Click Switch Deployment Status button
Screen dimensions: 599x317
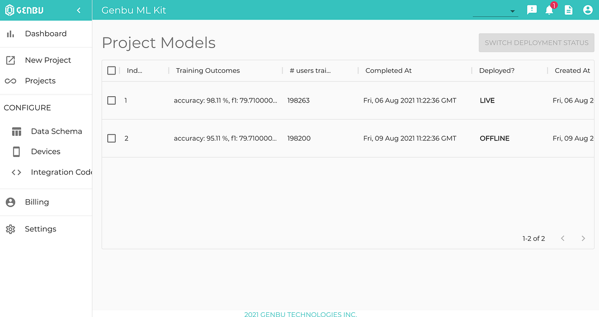click(536, 43)
